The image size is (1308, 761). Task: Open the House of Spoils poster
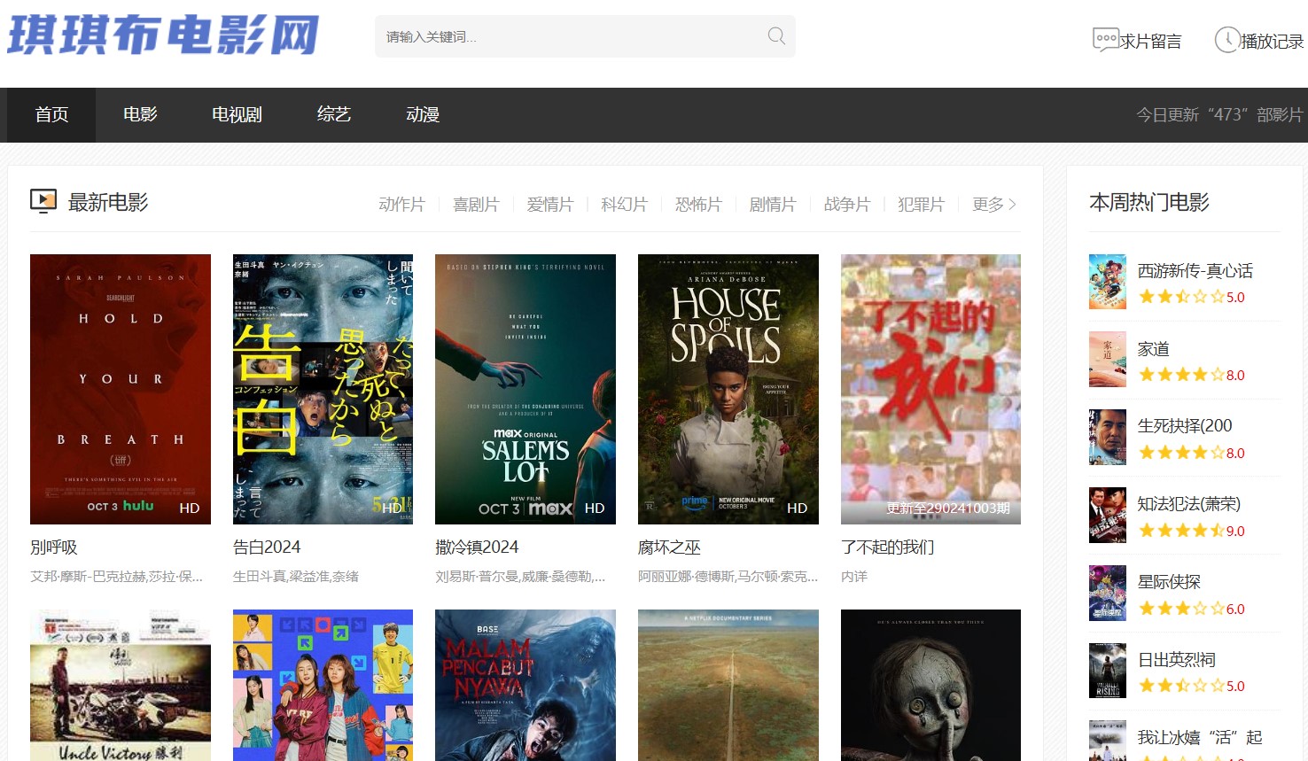click(728, 389)
